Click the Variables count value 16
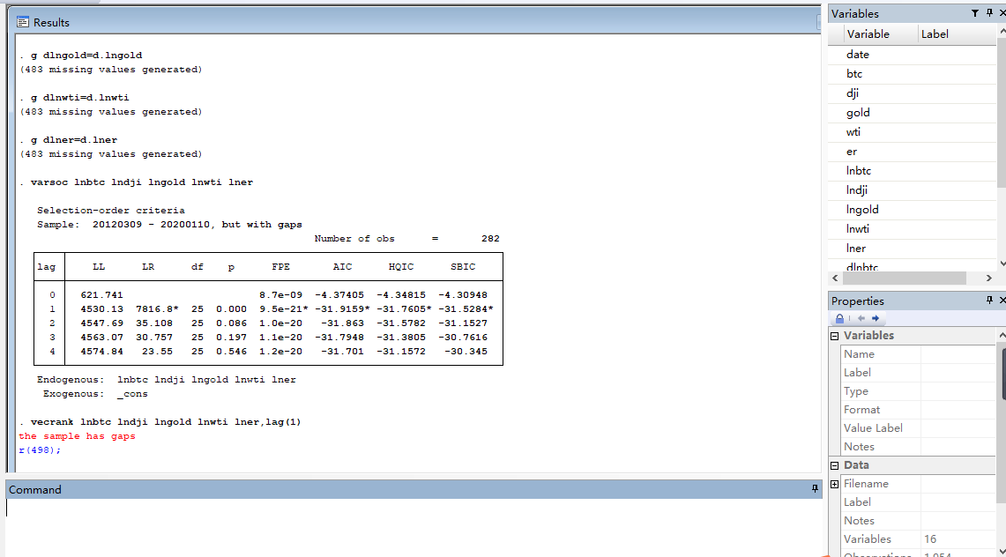Viewport: 1006px width, 557px height. (930, 539)
